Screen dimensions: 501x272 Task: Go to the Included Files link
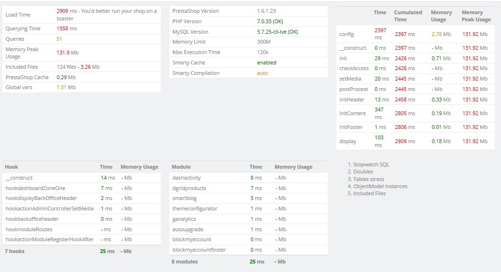click(x=370, y=193)
